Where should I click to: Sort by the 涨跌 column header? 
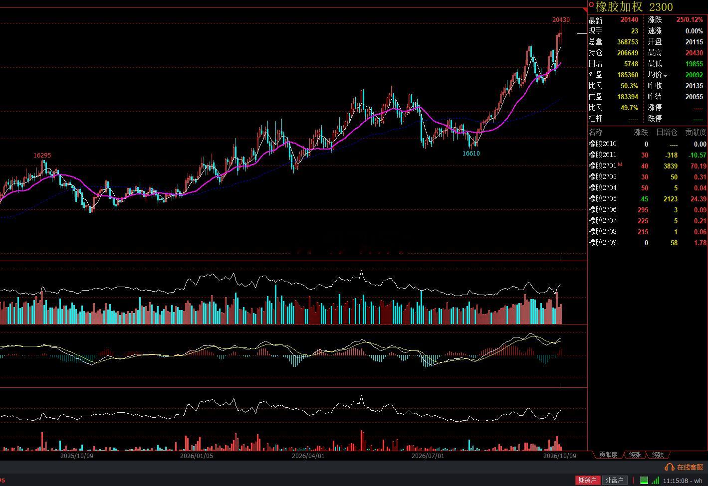[x=641, y=132]
